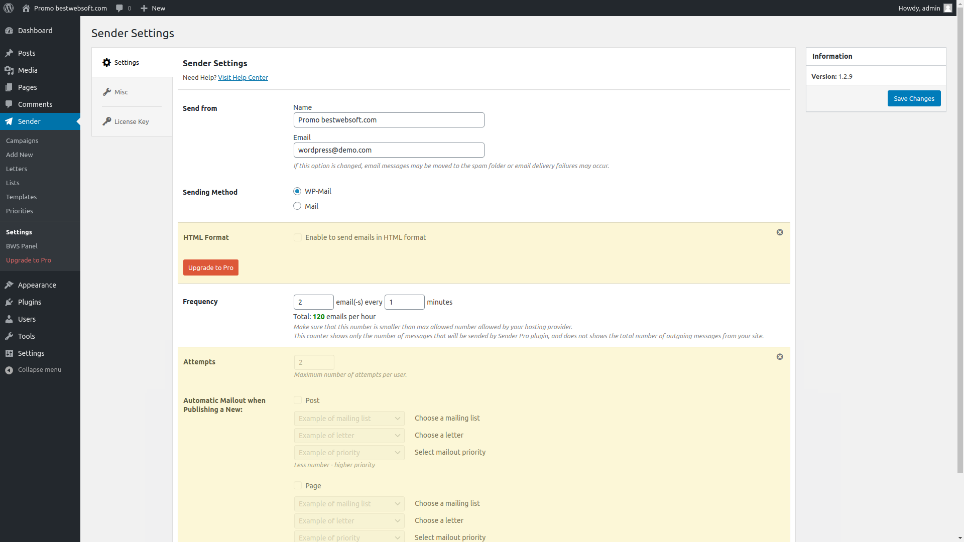Click Howdy, admin account menu
Screen dimensions: 964x542
[x=925, y=8]
